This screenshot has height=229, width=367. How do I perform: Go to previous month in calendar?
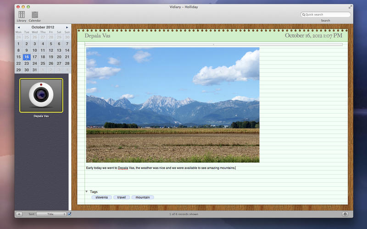pos(18,27)
